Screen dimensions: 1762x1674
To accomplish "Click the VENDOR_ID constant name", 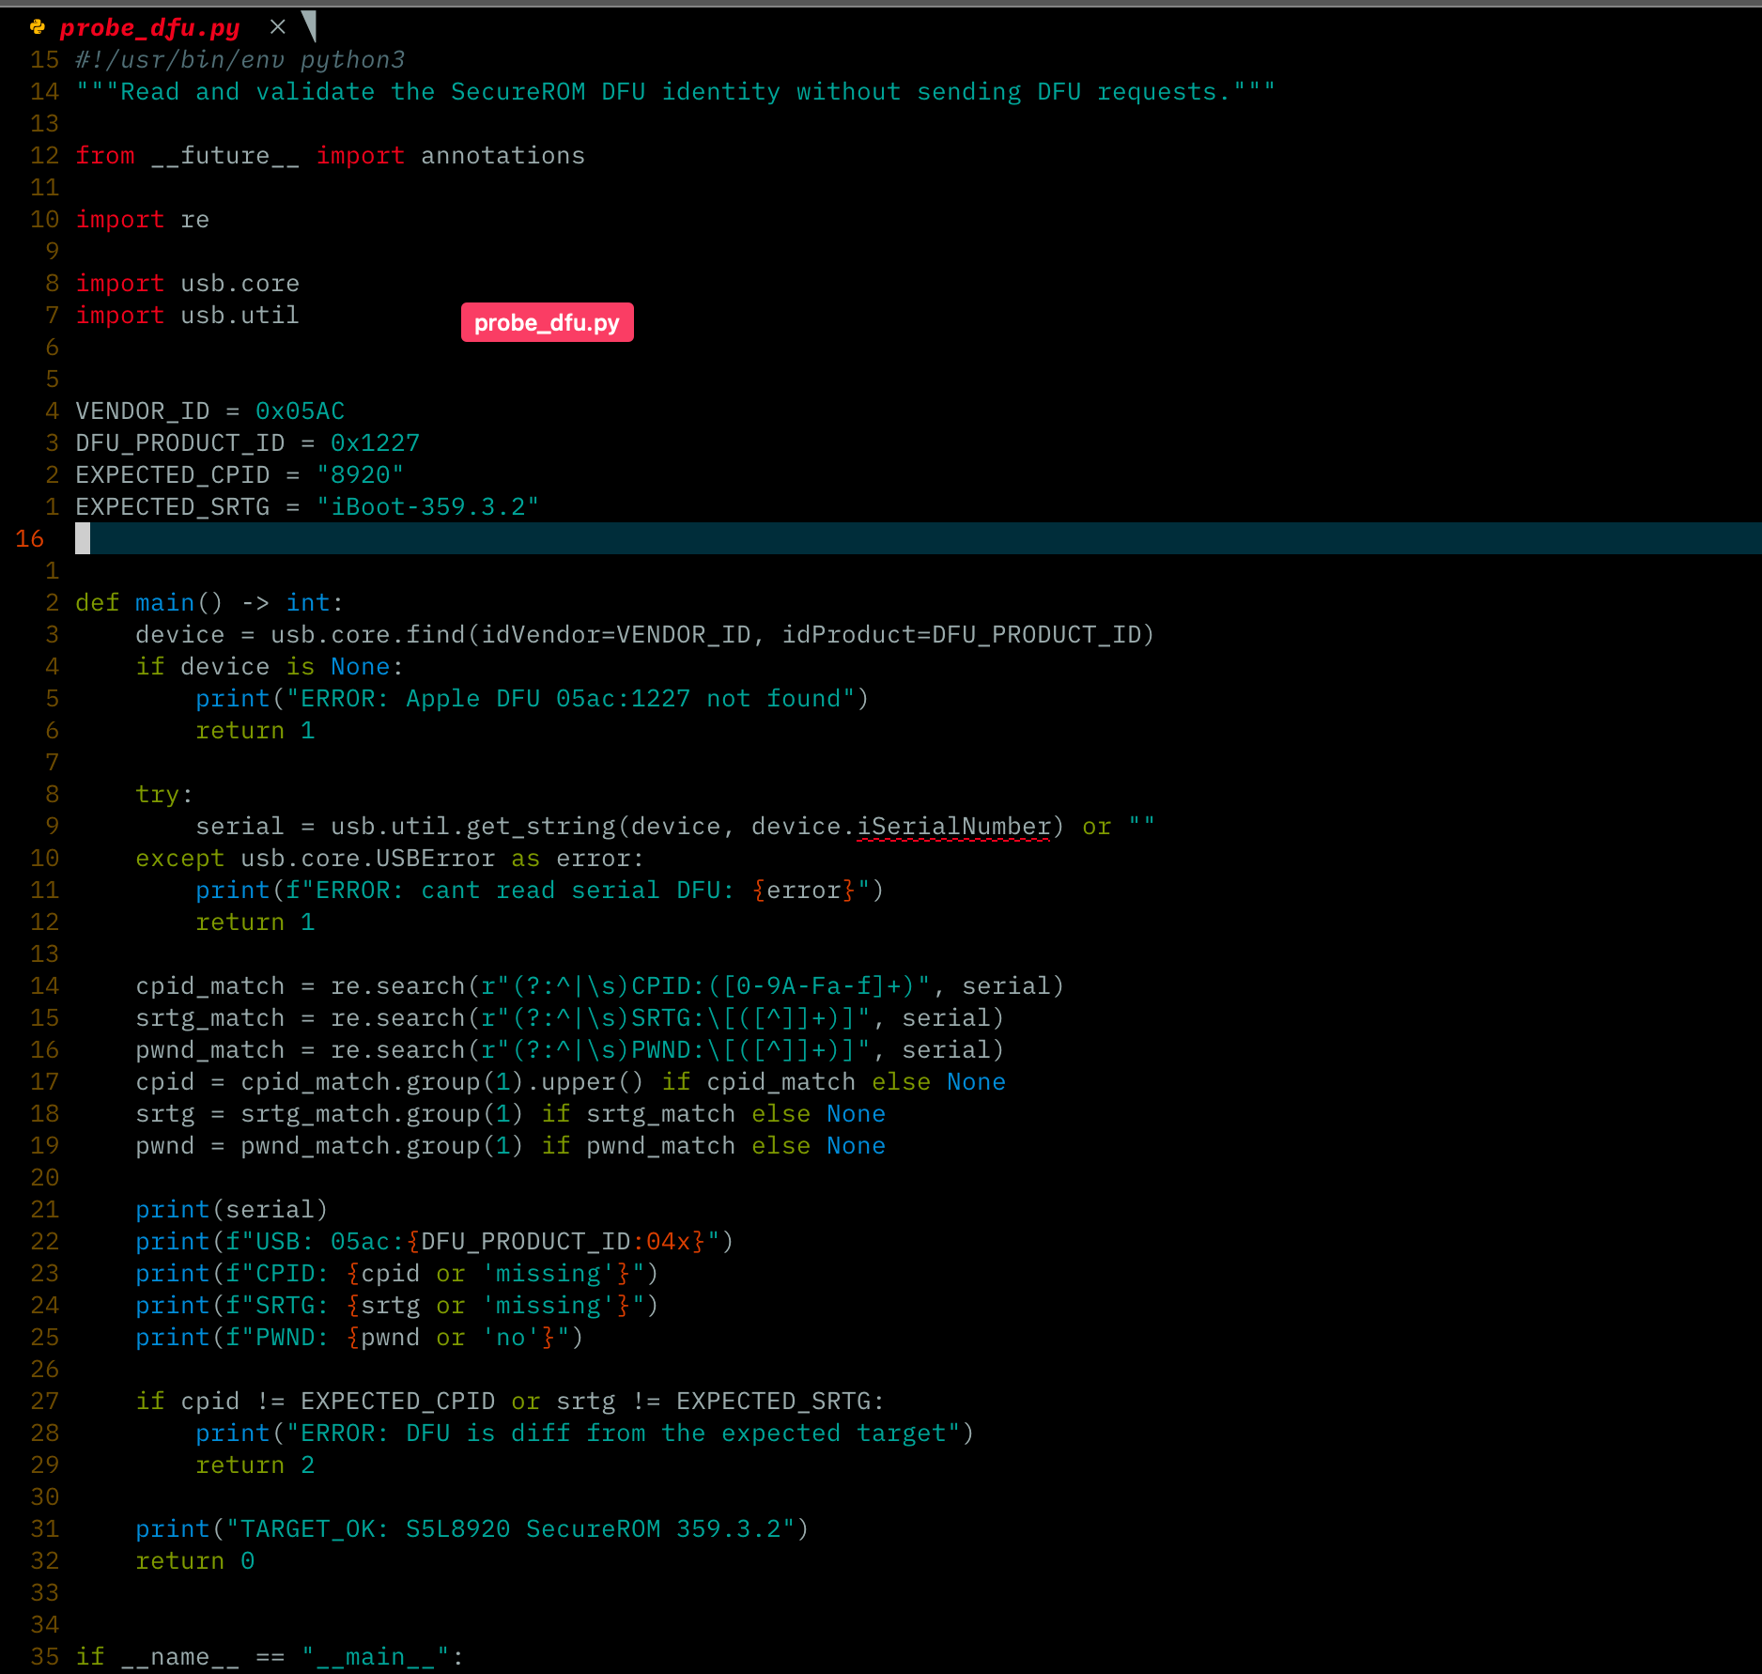I will pyautogui.click(x=142, y=411).
